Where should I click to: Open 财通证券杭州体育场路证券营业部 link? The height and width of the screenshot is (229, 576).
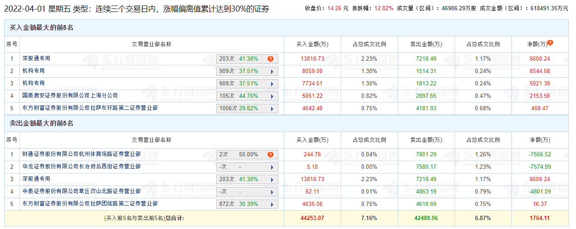82,154
